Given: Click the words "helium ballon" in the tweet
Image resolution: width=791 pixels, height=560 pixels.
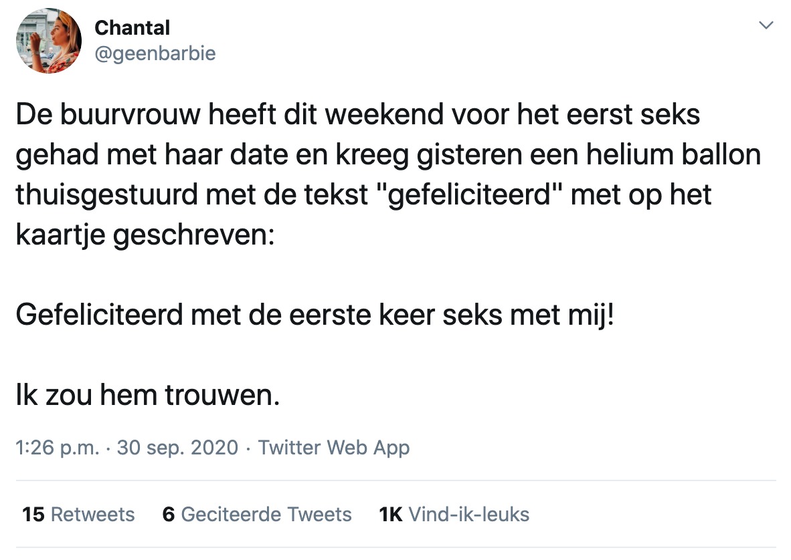Looking at the screenshot, I should click(x=684, y=155).
